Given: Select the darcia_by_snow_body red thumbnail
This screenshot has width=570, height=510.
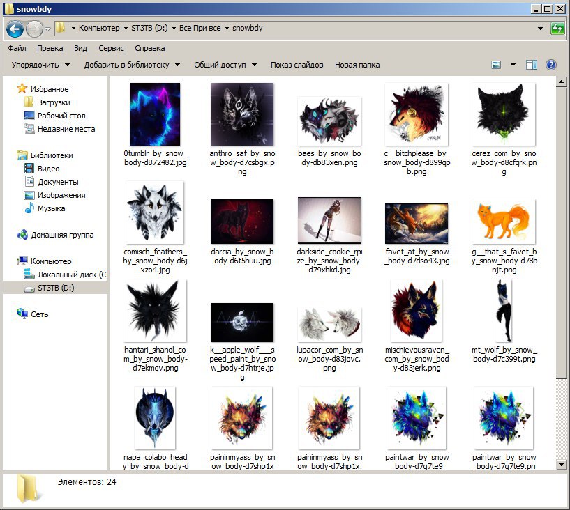Looking at the screenshot, I should (242, 222).
